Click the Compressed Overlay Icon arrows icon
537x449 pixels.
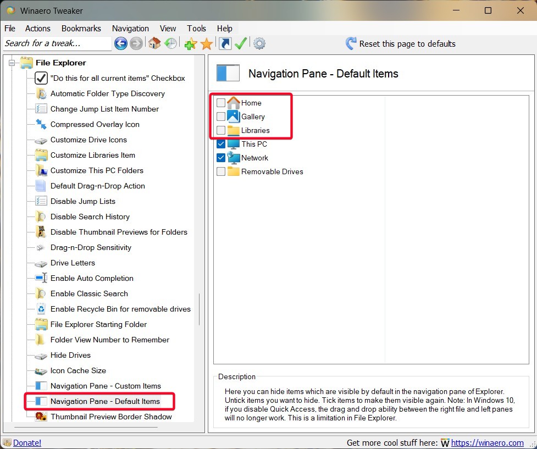tap(41, 124)
